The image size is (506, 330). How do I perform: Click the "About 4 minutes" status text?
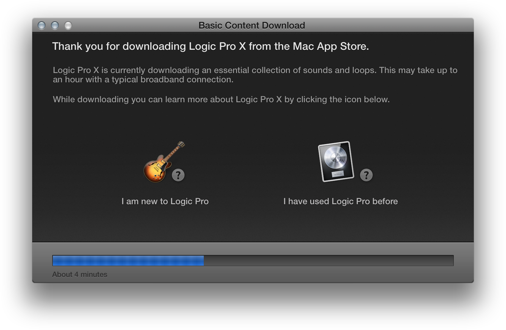pos(80,275)
